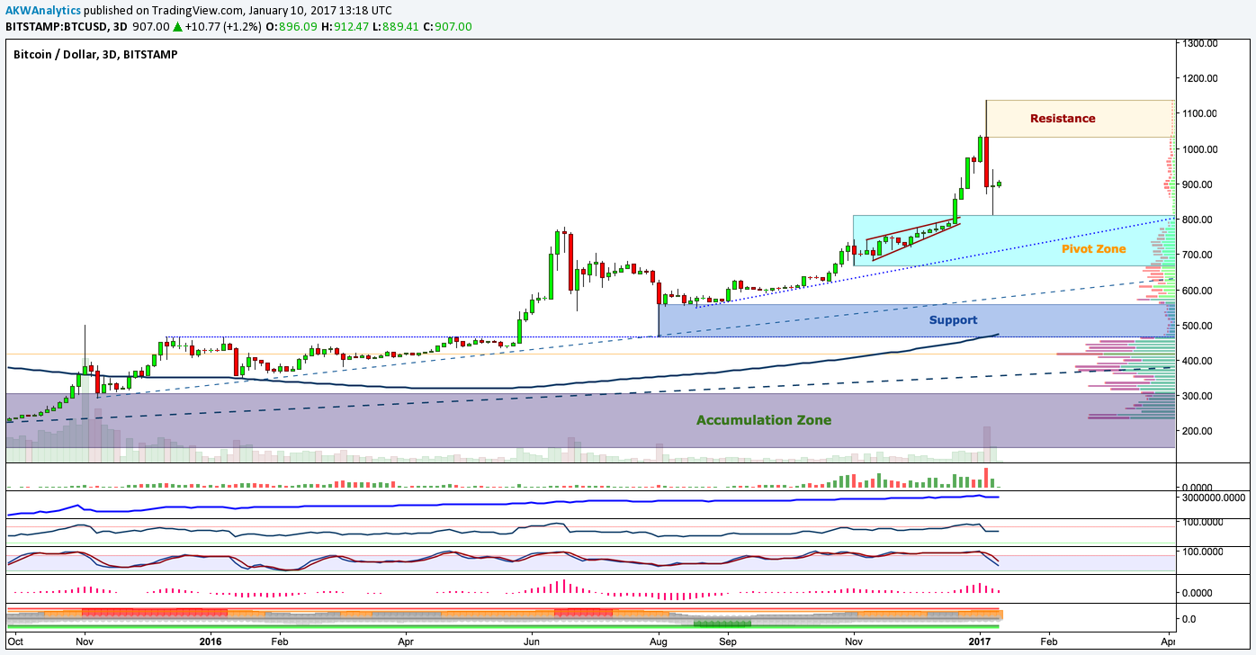Click the 1300.00 price axis label
Image resolution: width=1256 pixels, height=655 pixels.
(x=1199, y=43)
